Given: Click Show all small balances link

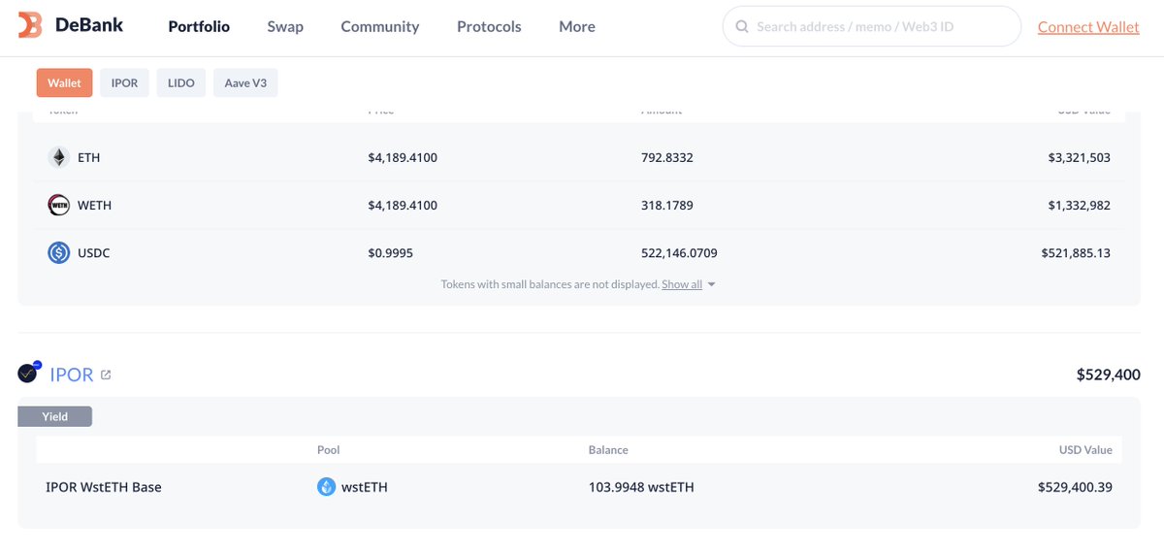Looking at the screenshot, I should pyautogui.click(x=682, y=284).
